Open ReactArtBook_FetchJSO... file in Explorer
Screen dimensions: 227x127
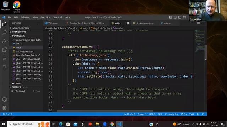coord(26,55)
